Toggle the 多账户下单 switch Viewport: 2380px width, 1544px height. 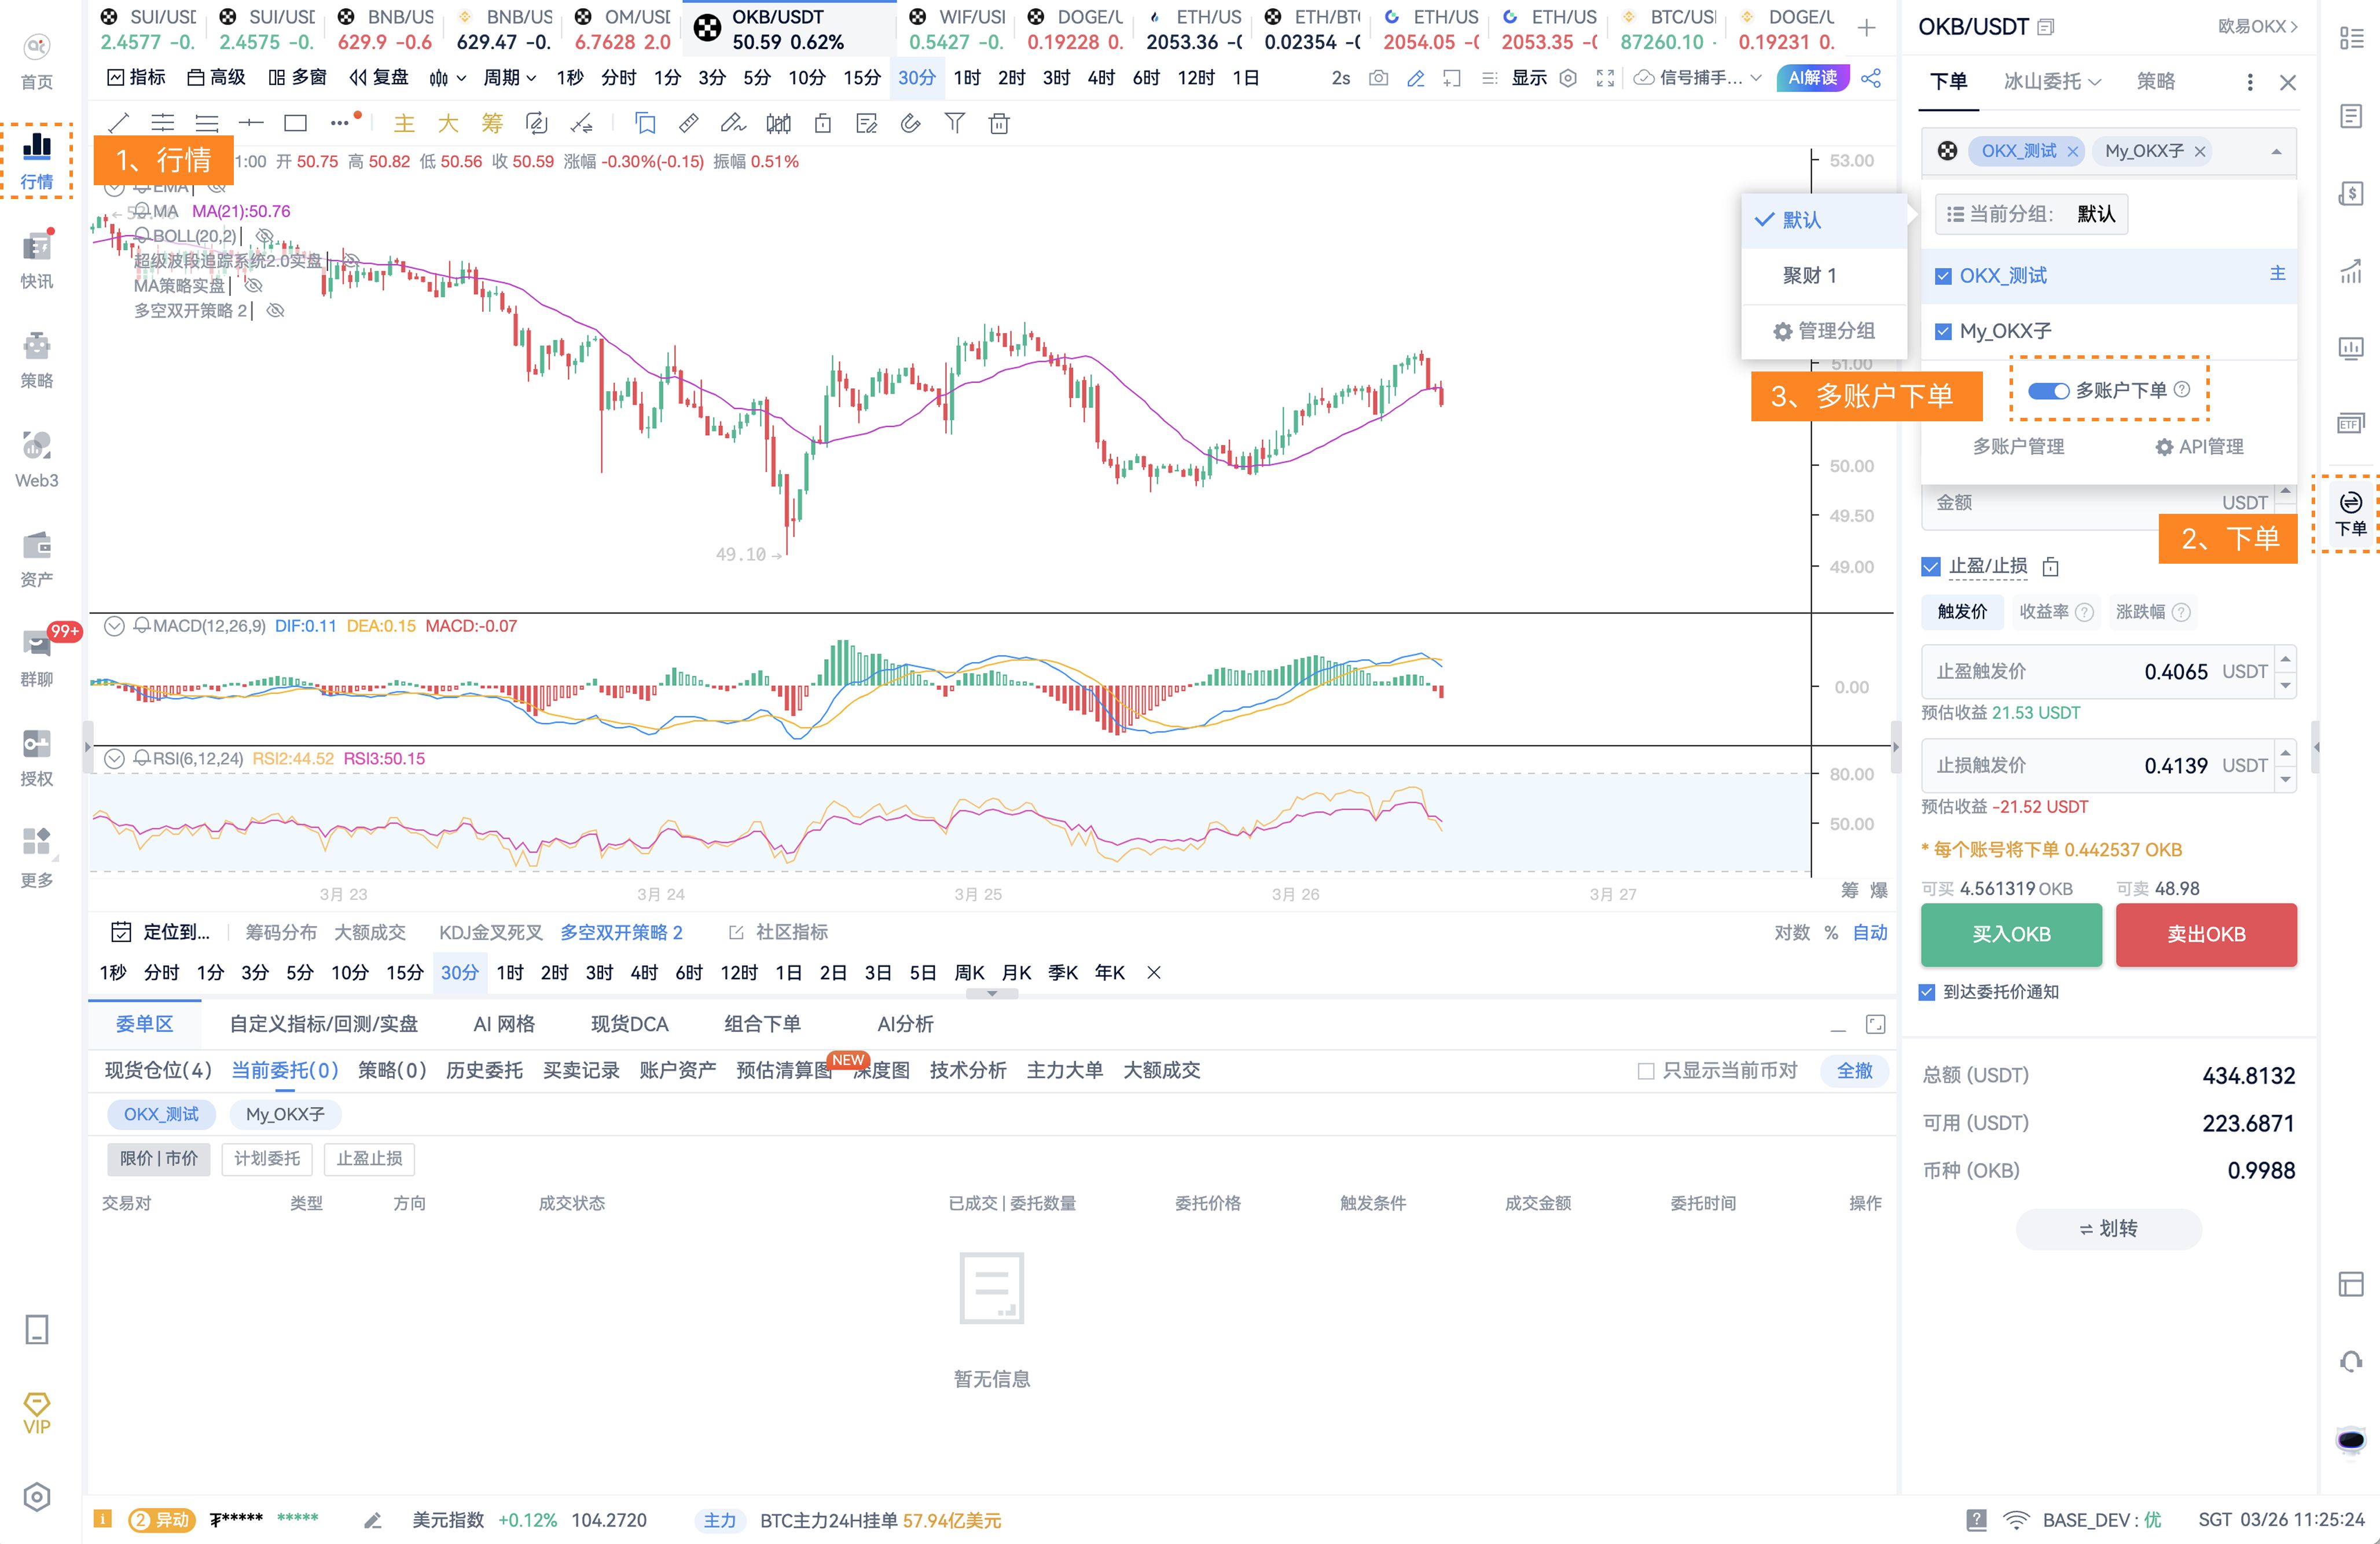2048,390
